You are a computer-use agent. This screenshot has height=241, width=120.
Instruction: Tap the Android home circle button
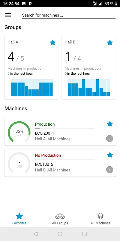(x=60, y=234)
